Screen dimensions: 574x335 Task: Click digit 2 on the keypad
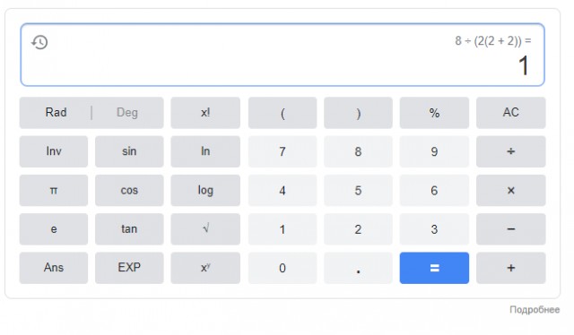coord(358,229)
